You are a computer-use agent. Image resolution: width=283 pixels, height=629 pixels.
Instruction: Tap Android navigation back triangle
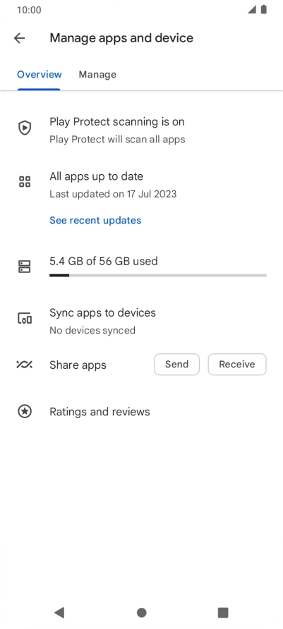click(59, 612)
